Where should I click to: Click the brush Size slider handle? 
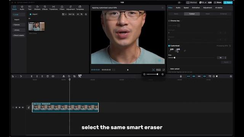pos(175,57)
